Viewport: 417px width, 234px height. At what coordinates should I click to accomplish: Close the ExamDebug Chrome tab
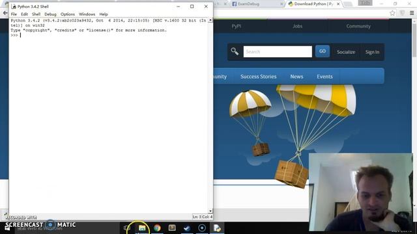click(281, 4)
